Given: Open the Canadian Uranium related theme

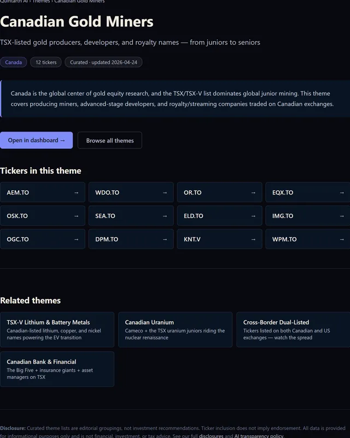Looking at the screenshot, I should coord(175,330).
